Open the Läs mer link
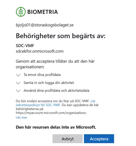This screenshot has height=146, width=136. point(22,117)
